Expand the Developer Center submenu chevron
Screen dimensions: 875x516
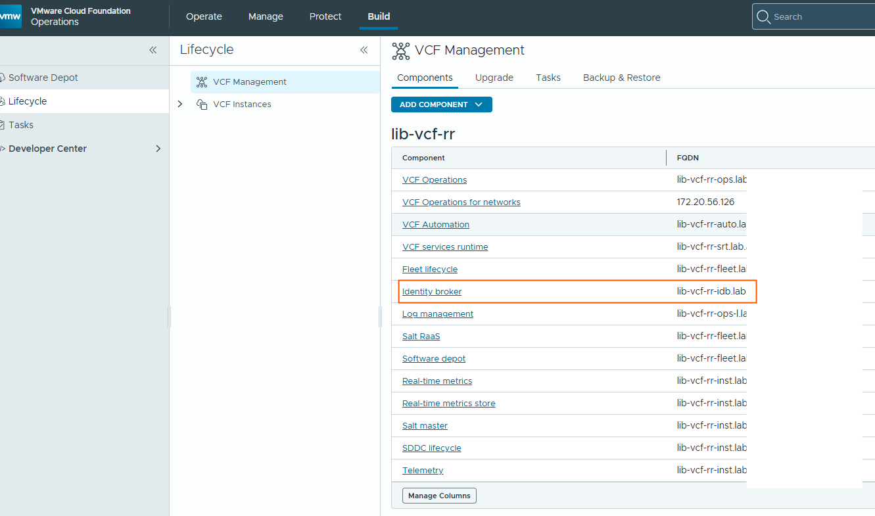[x=158, y=149]
